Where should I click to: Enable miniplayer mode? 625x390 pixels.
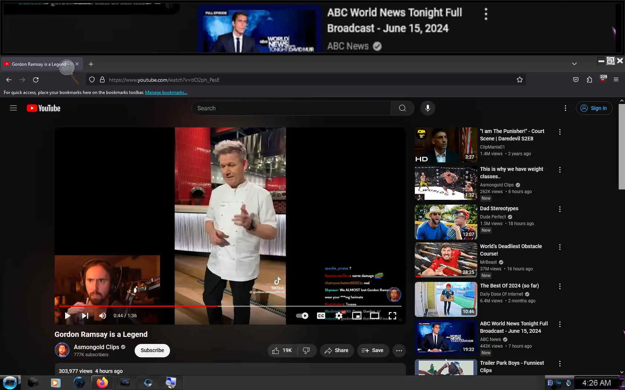point(357,316)
